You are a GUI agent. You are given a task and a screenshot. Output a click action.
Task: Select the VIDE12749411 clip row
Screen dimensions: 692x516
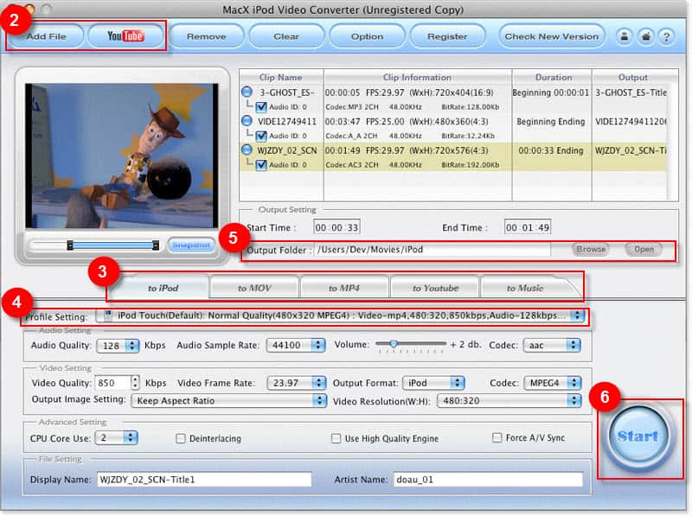[452, 121]
